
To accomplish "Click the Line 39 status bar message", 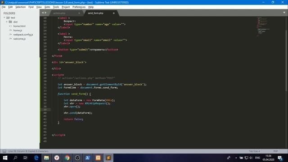I will pos(28,151).
